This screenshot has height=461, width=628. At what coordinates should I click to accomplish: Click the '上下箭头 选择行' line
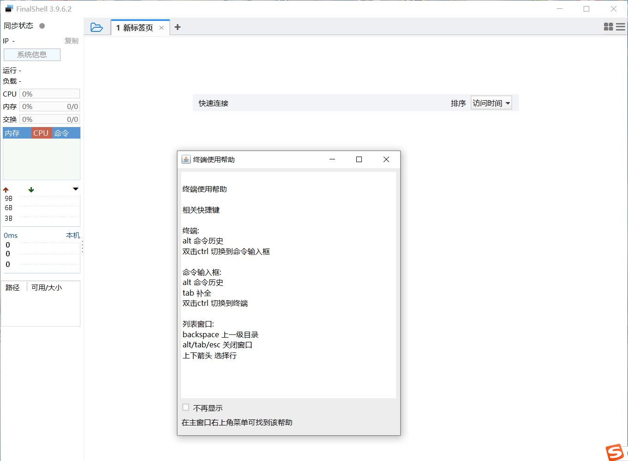tap(210, 356)
